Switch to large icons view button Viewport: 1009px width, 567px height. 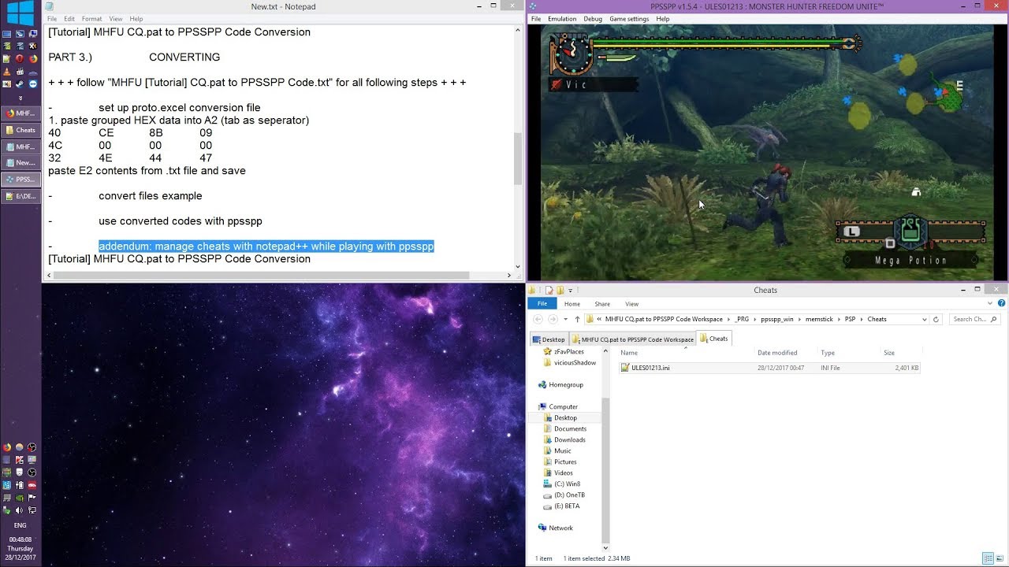1000,558
